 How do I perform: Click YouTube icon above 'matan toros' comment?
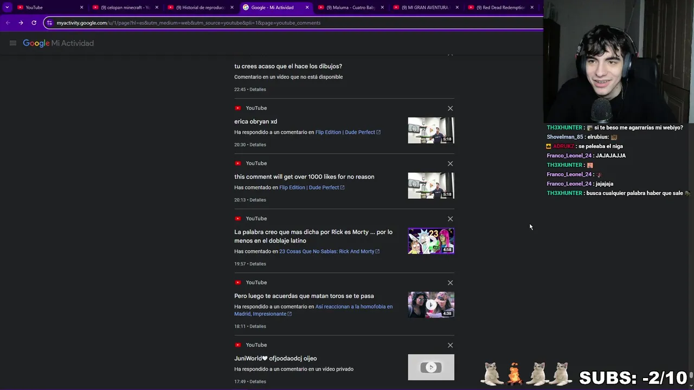tap(237, 283)
